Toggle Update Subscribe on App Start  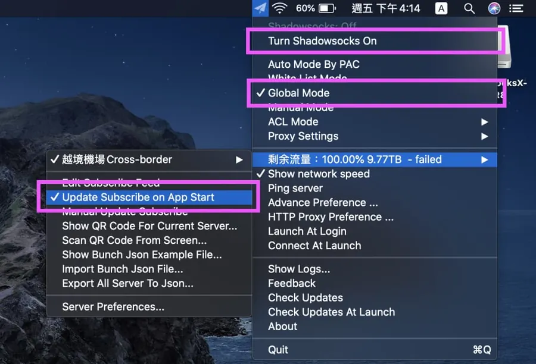point(149,197)
